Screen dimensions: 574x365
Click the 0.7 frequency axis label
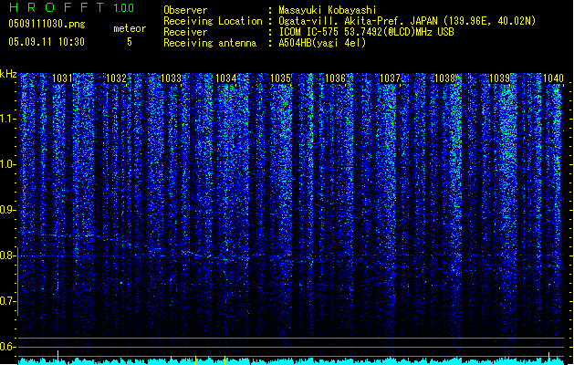(x=7, y=301)
